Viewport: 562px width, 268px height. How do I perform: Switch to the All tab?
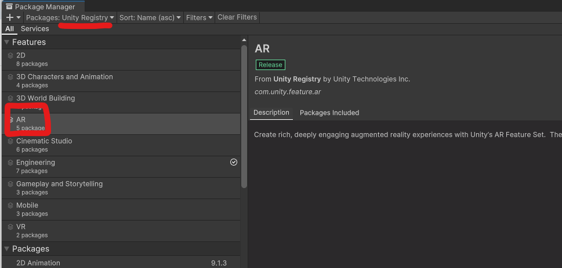[9, 29]
